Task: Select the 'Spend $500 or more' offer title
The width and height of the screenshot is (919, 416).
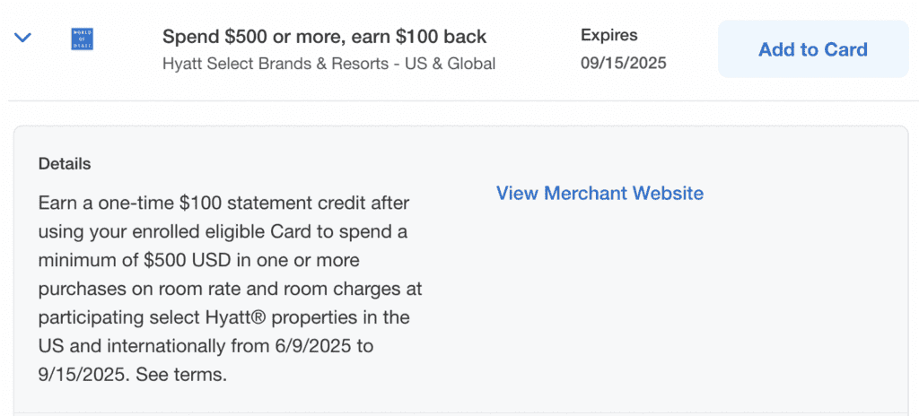Action: tap(324, 37)
